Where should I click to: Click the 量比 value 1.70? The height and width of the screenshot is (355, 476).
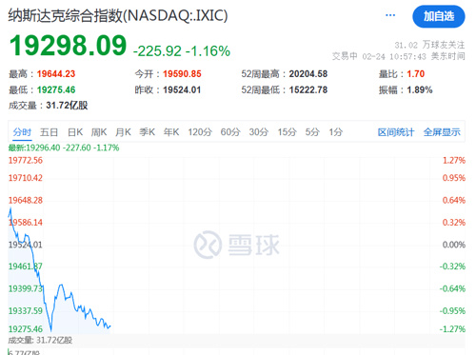click(x=416, y=74)
